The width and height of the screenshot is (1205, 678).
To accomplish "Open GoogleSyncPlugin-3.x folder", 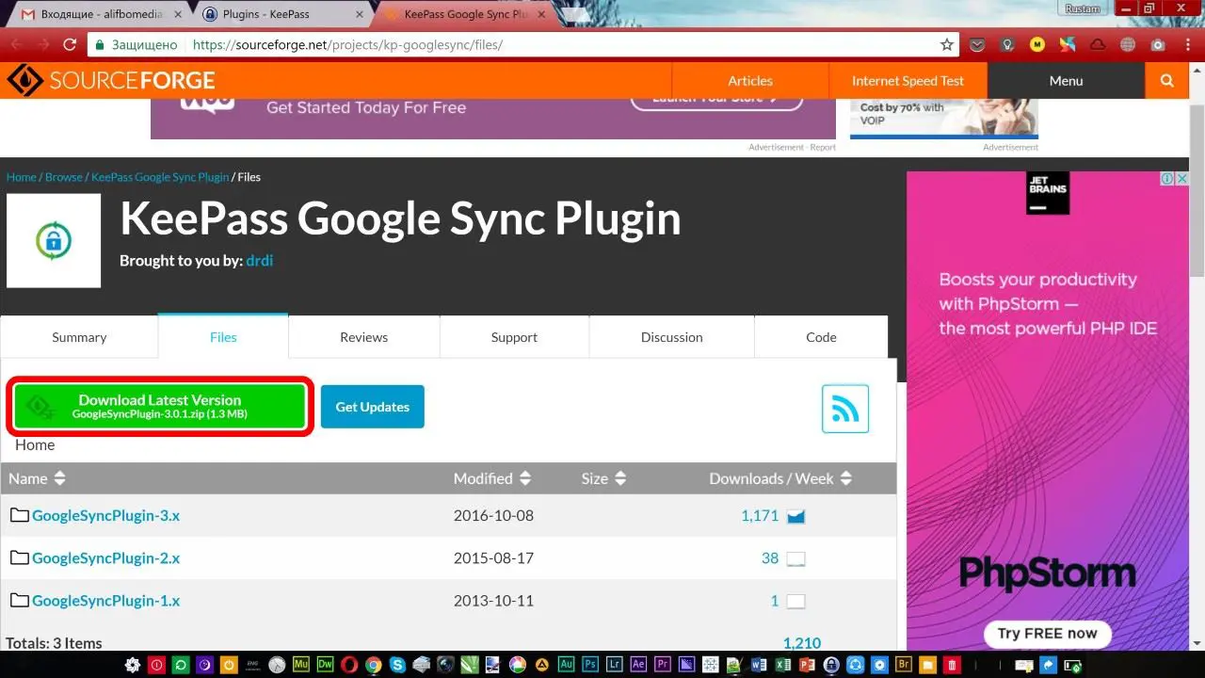I will [105, 516].
